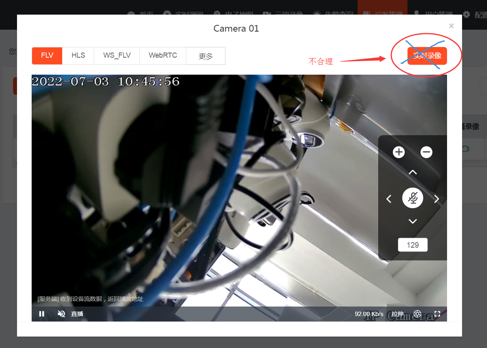Zoom in using the PTZ plus icon
This screenshot has width=487, height=348.
pos(398,152)
